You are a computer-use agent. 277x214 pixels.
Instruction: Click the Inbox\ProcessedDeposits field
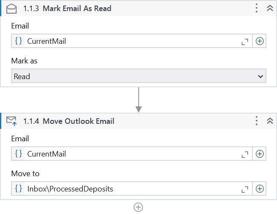[128, 188]
